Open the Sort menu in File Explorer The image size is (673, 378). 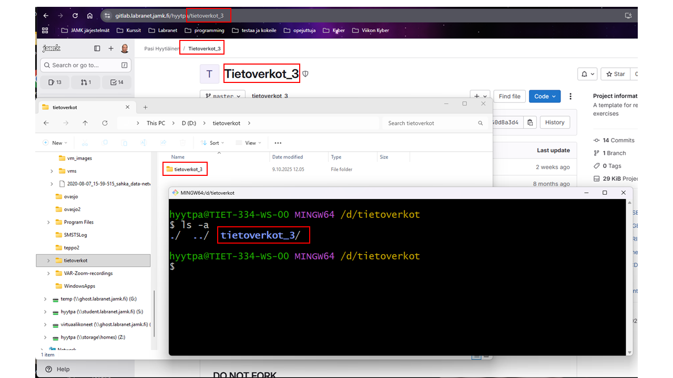pos(212,143)
